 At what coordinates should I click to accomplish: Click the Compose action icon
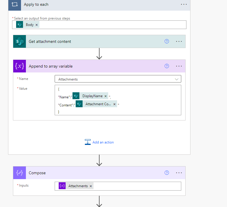coord(20,173)
